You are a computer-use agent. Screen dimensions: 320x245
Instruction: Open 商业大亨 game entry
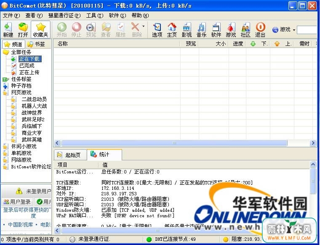[32, 133]
